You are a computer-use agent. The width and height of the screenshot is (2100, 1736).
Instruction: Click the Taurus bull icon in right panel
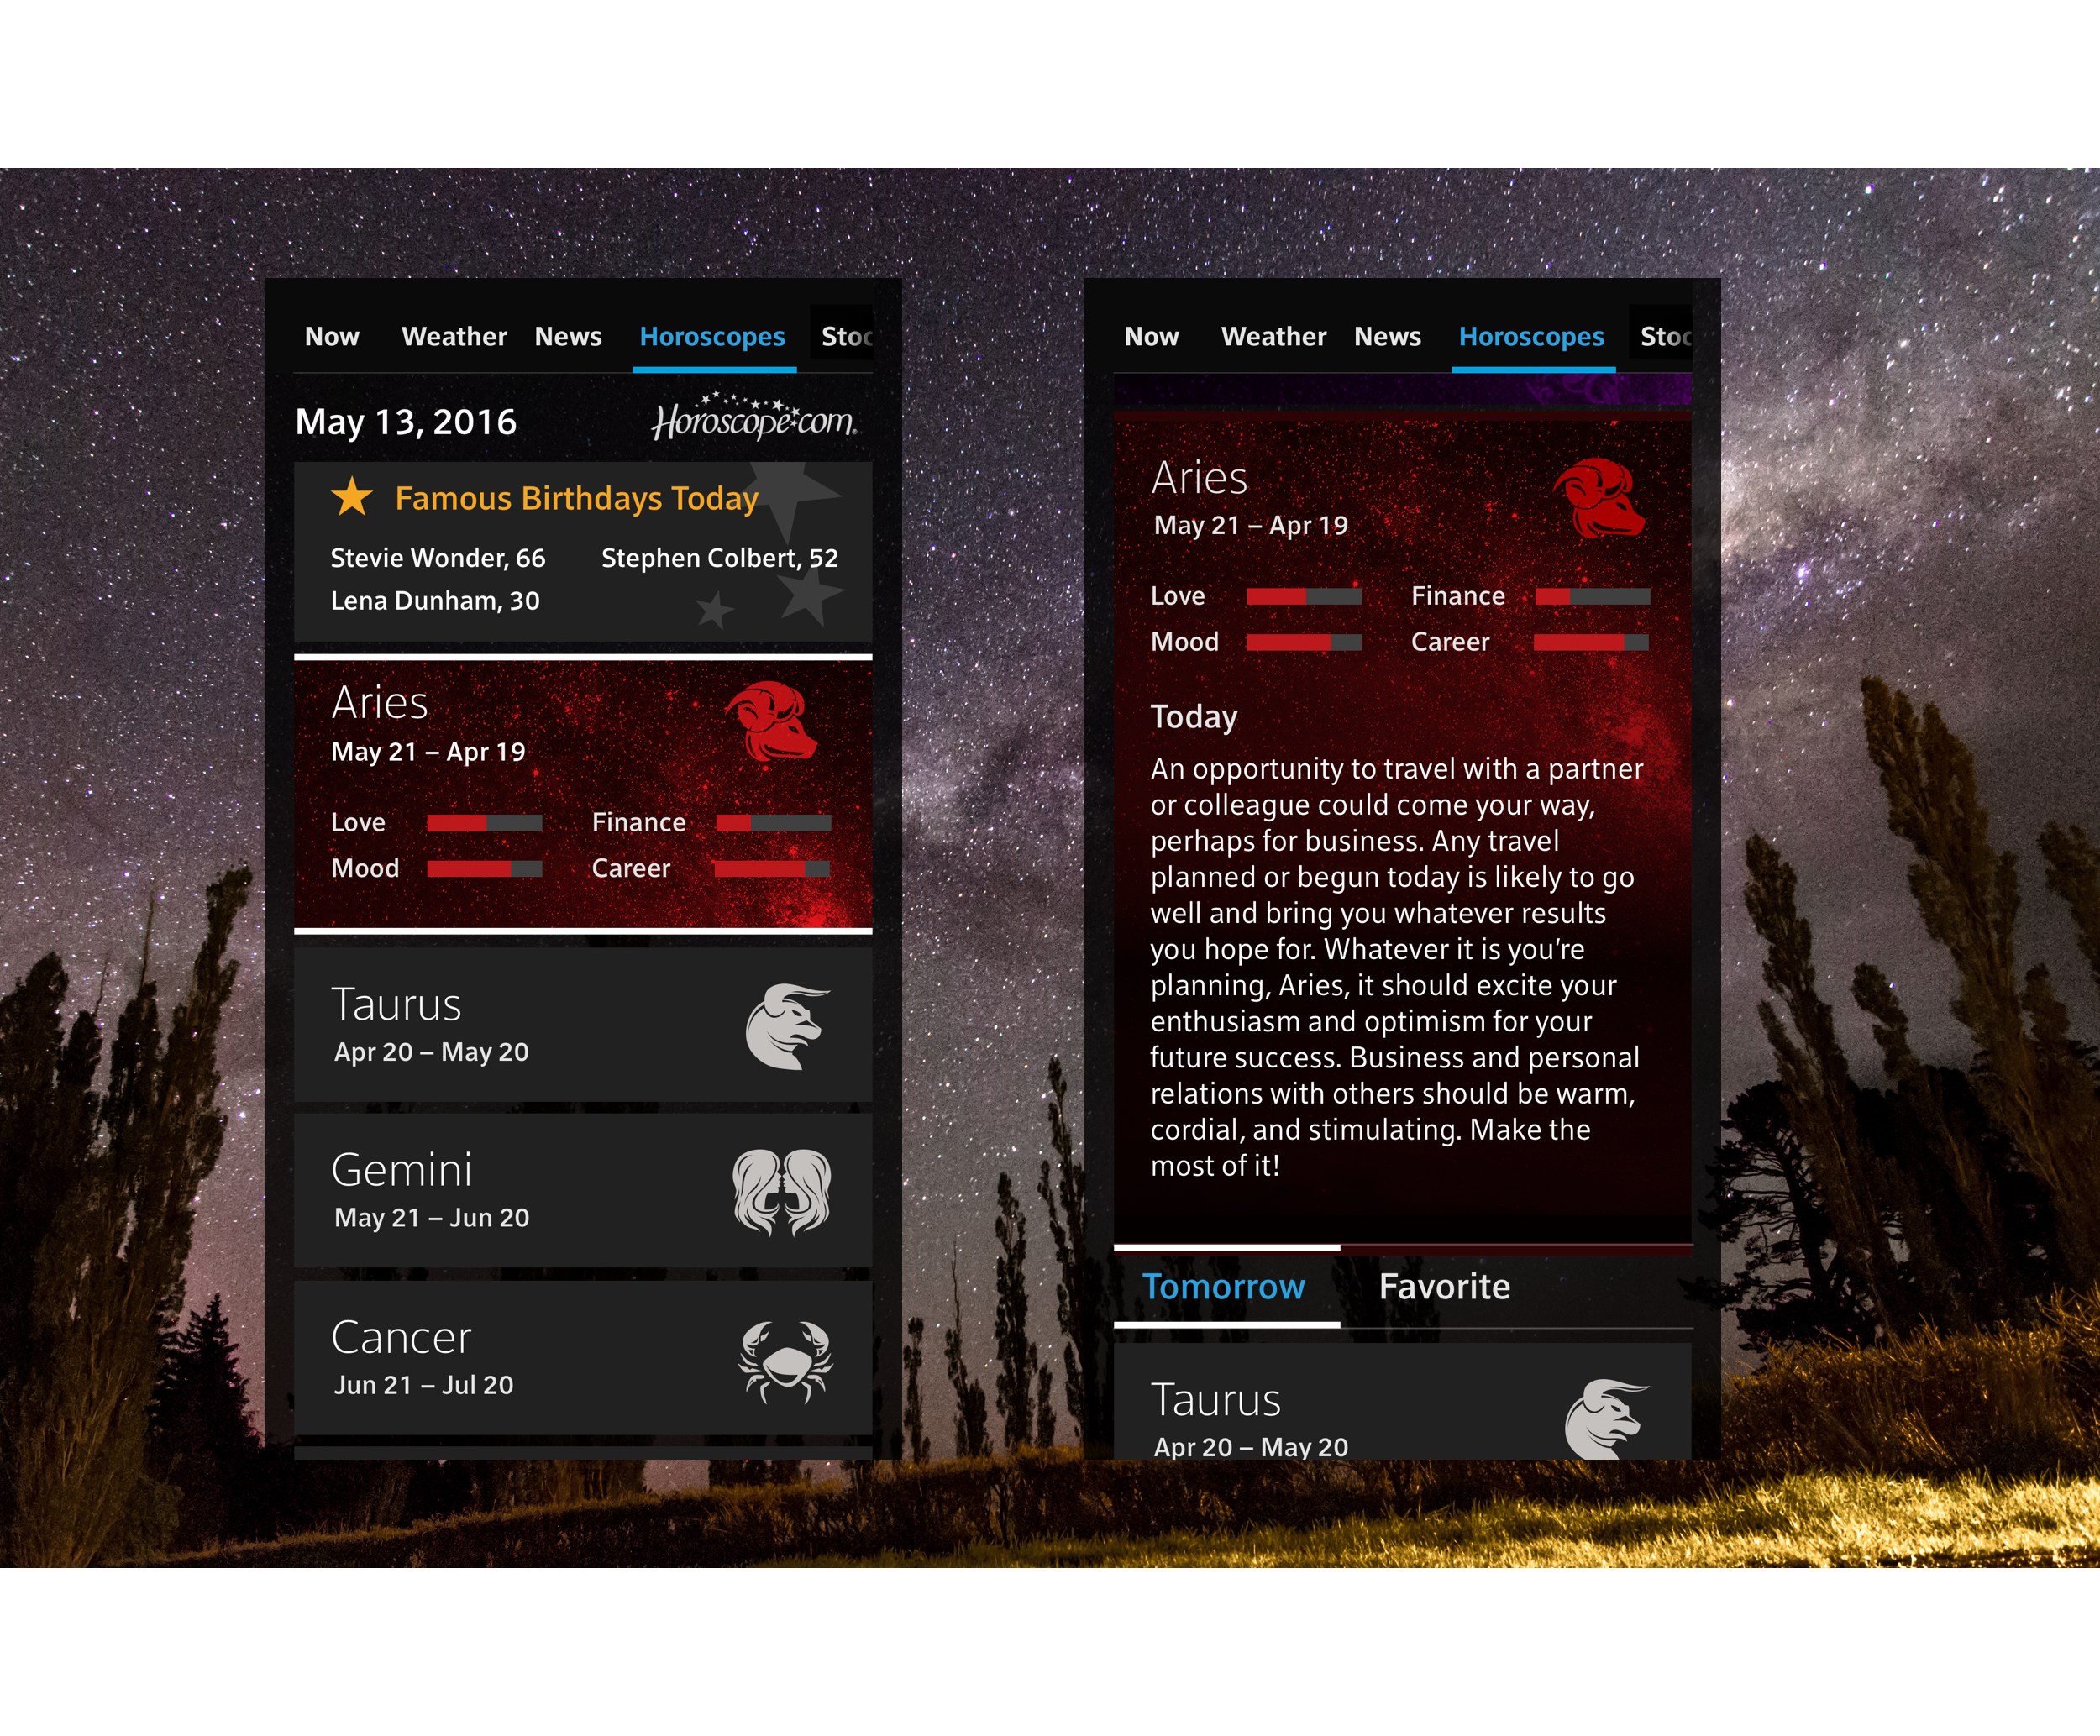coord(1606,1419)
